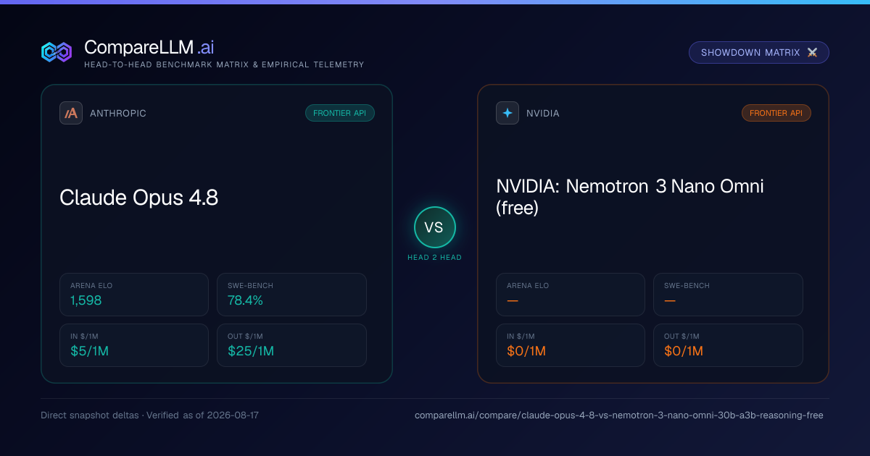Click the NVIDIA Nemotron 3 Nano Omni title
The height and width of the screenshot is (456, 870).
[x=630, y=197]
